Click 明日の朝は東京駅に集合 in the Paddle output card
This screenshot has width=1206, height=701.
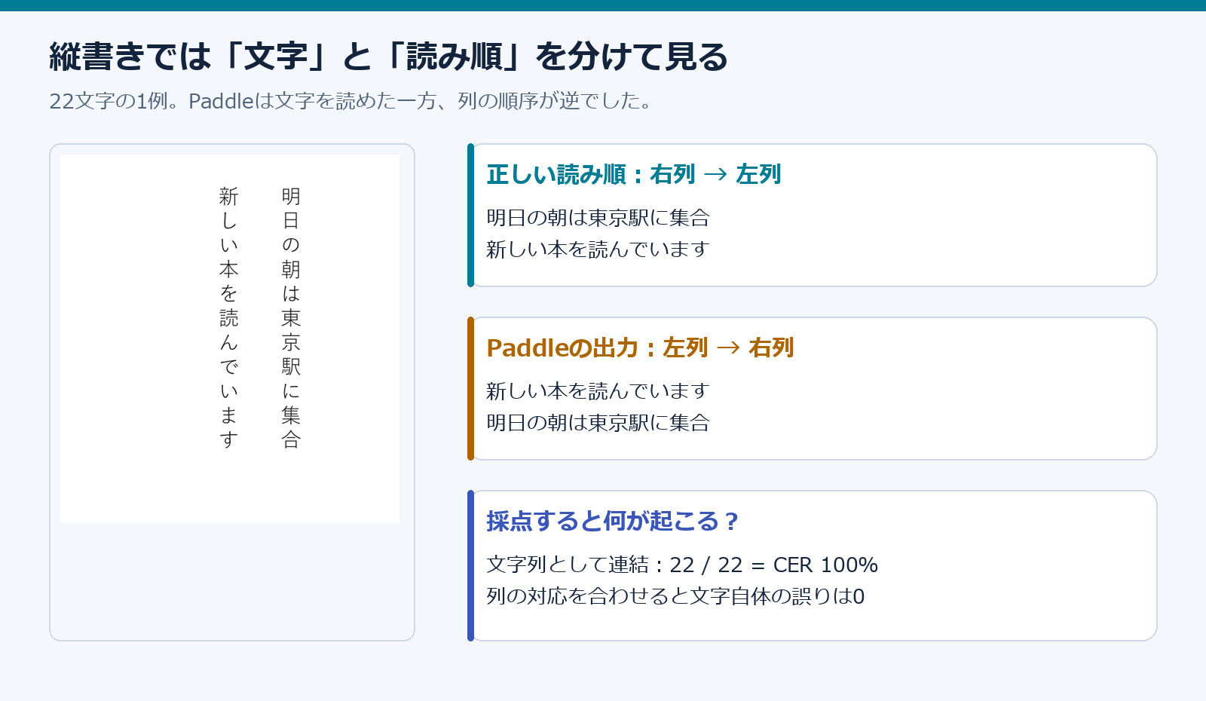coord(598,423)
